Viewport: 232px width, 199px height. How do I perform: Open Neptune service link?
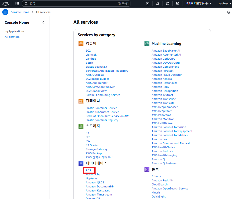pos(91,178)
